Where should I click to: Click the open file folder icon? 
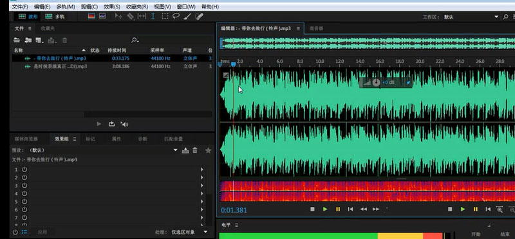pos(17,40)
